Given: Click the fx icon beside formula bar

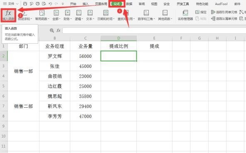Looking at the screenshot, I should (59, 30).
